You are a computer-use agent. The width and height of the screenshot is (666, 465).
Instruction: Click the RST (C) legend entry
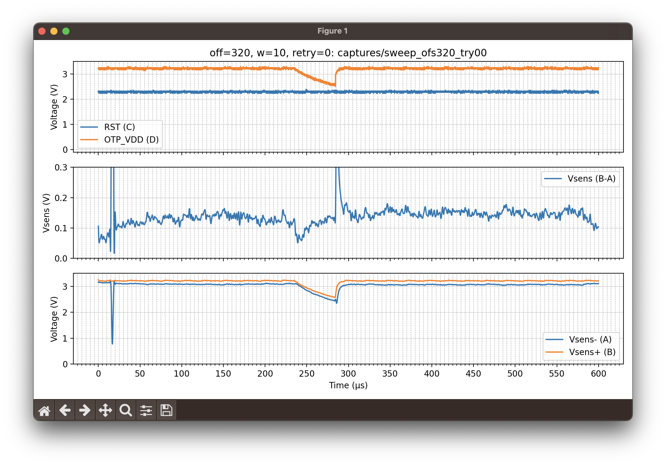tap(119, 127)
